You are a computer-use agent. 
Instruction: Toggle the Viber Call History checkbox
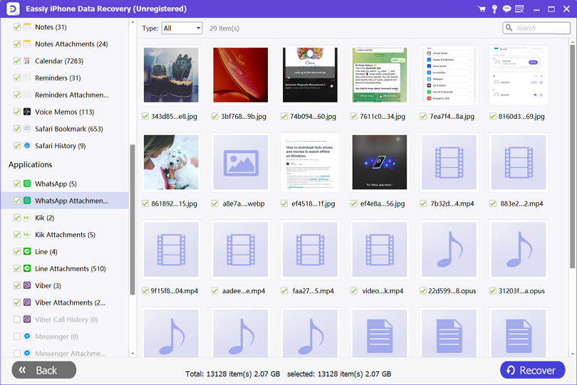click(17, 320)
